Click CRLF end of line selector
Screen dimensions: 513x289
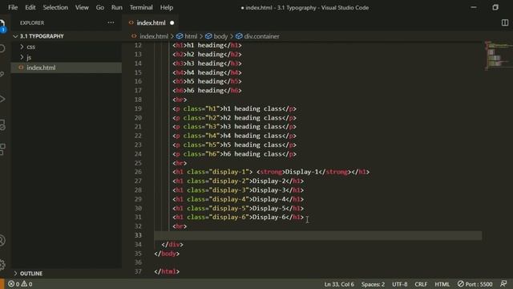421,284
